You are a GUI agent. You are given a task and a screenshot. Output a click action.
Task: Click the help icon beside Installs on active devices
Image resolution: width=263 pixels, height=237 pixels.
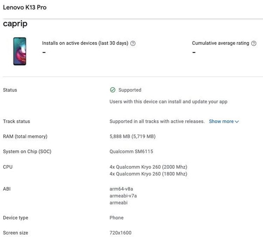click(x=133, y=44)
